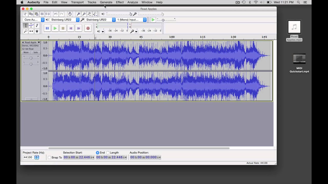Click the Sync-Lock clock icon
This screenshot has width=328, height=184.
coord(70,14)
